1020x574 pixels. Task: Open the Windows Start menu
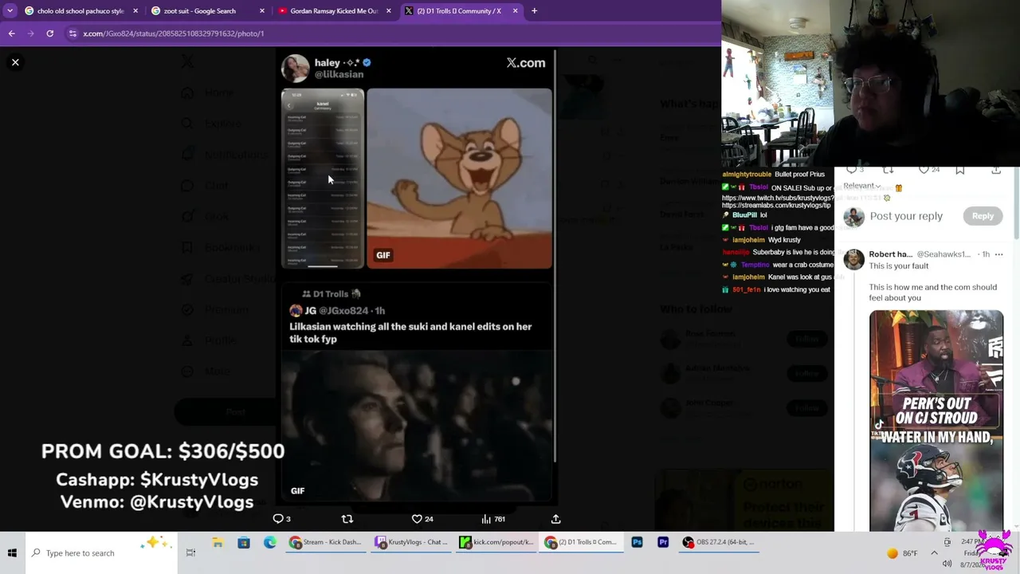click(x=12, y=553)
